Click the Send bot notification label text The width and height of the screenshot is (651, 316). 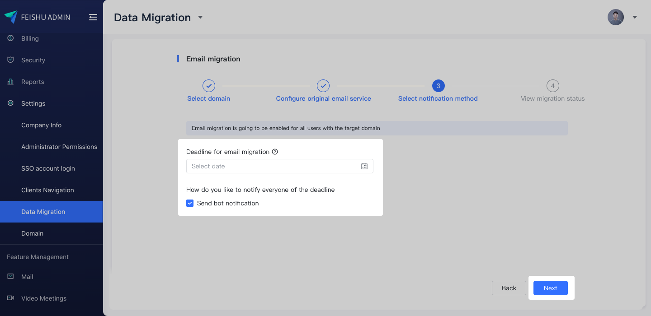228,203
